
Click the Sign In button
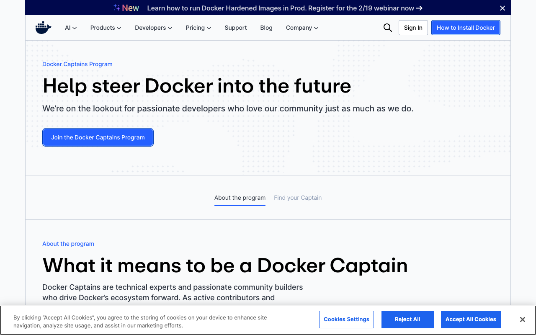(413, 27)
